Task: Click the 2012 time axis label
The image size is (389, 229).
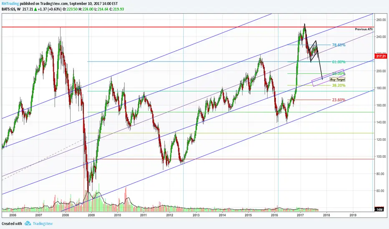Action: click(170, 215)
